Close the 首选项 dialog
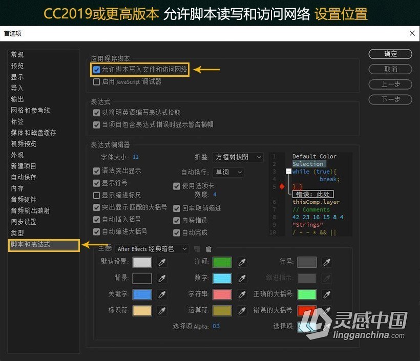 (412, 33)
